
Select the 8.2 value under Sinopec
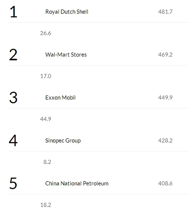click(x=47, y=162)
